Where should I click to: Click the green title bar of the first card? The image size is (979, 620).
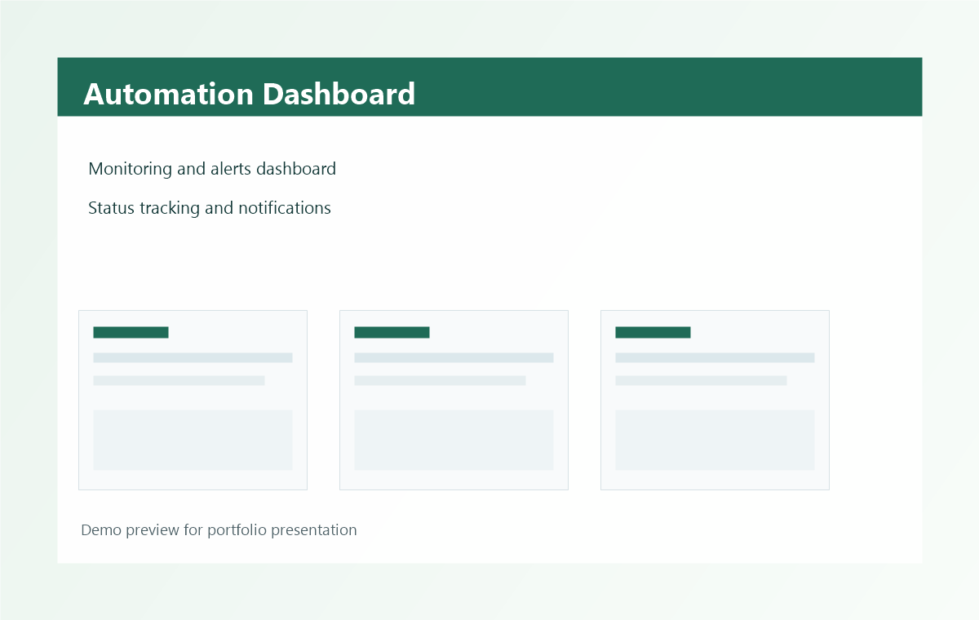131,332
